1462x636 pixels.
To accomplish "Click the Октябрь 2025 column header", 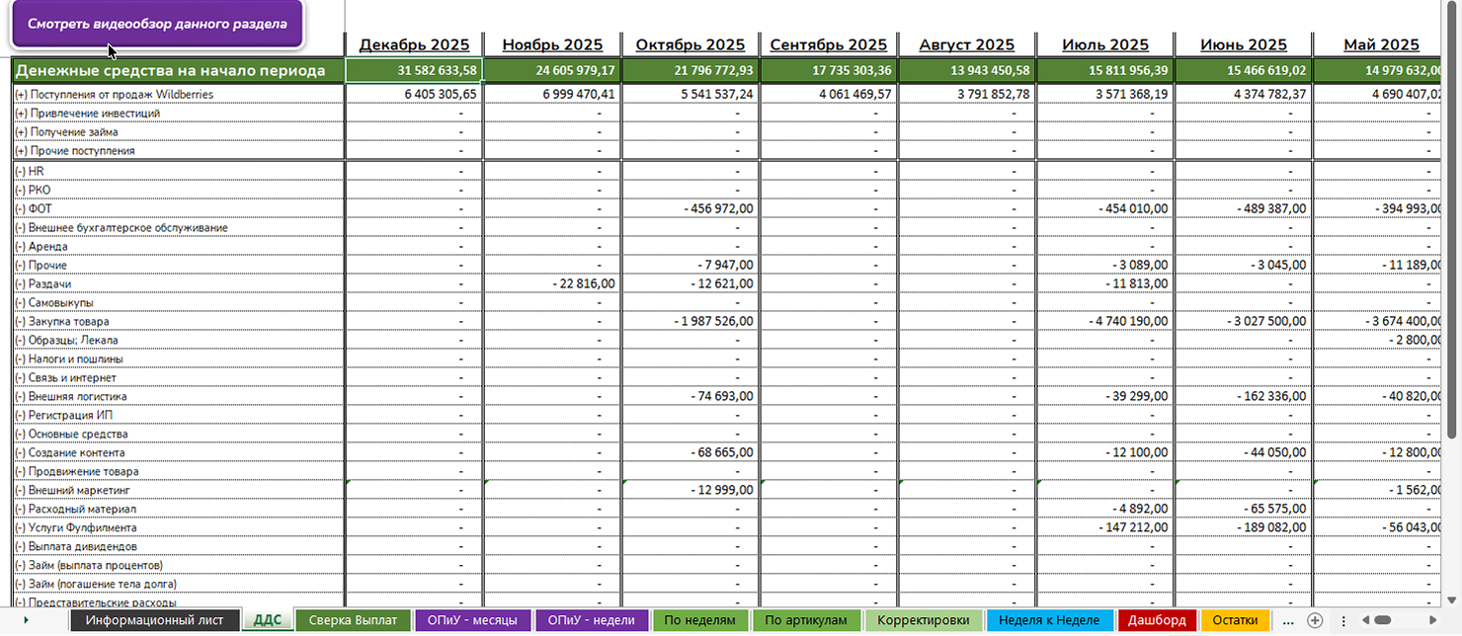I will pos(690,44).
